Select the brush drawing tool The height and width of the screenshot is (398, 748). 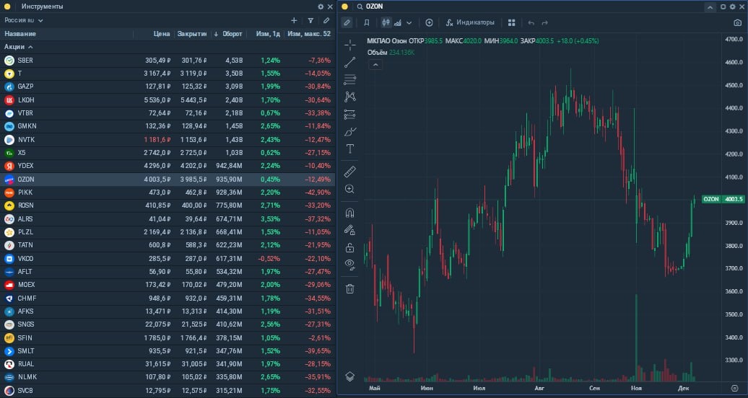tap(349, 131)
